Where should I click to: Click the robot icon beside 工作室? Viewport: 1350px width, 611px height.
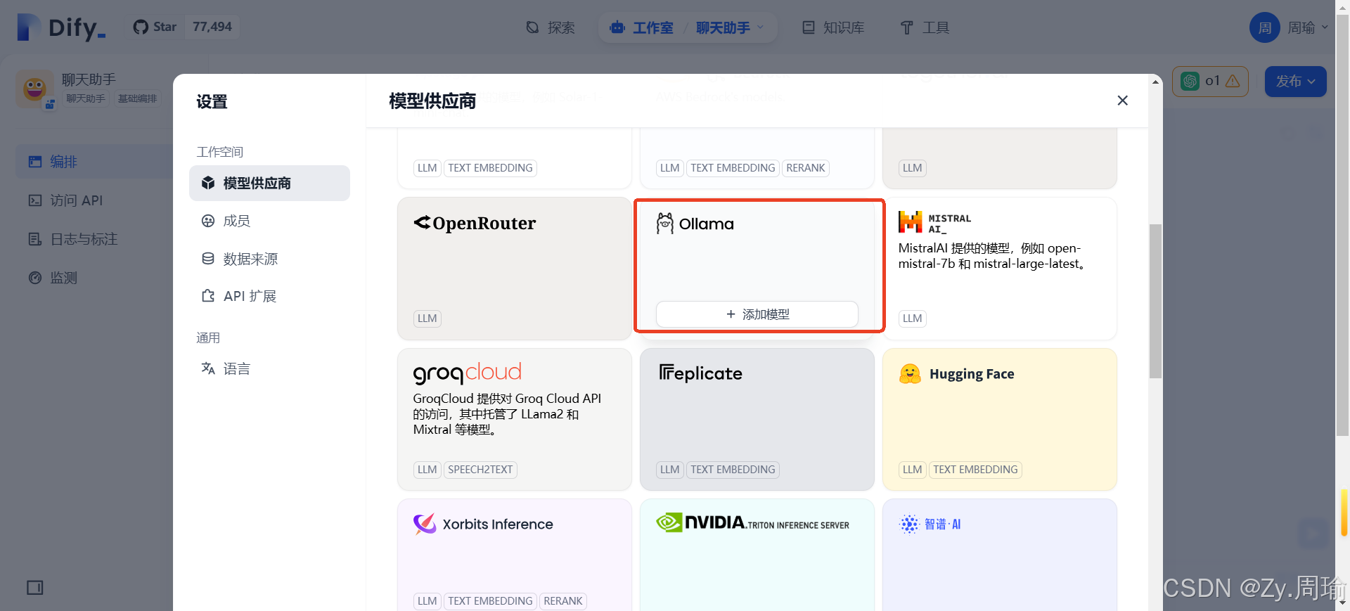pyautogui.click(x=618, y=27)
